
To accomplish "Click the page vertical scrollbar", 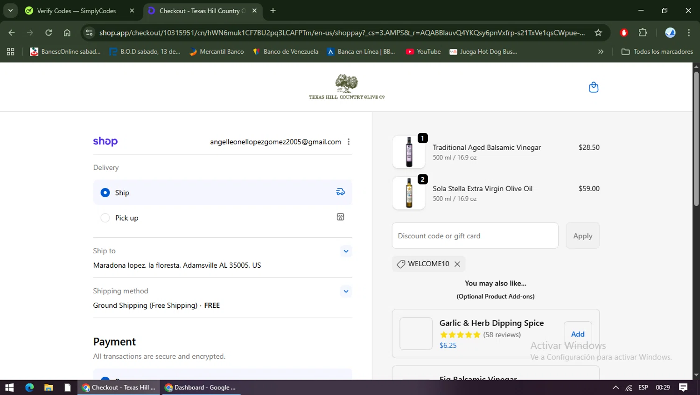I will pyautogui.click(x=696, y=139).
